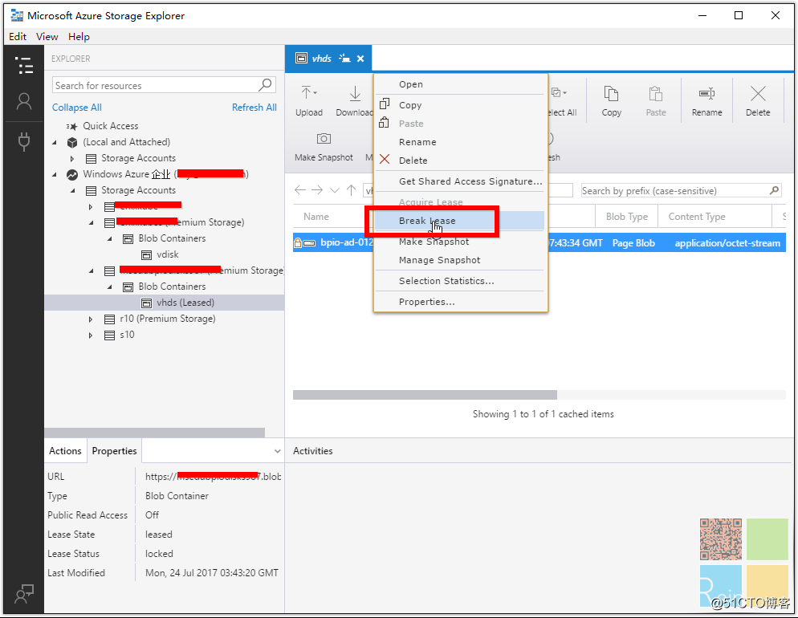Open the View menu
Viewport: 798px width, 618px height.
coord(47,37)
